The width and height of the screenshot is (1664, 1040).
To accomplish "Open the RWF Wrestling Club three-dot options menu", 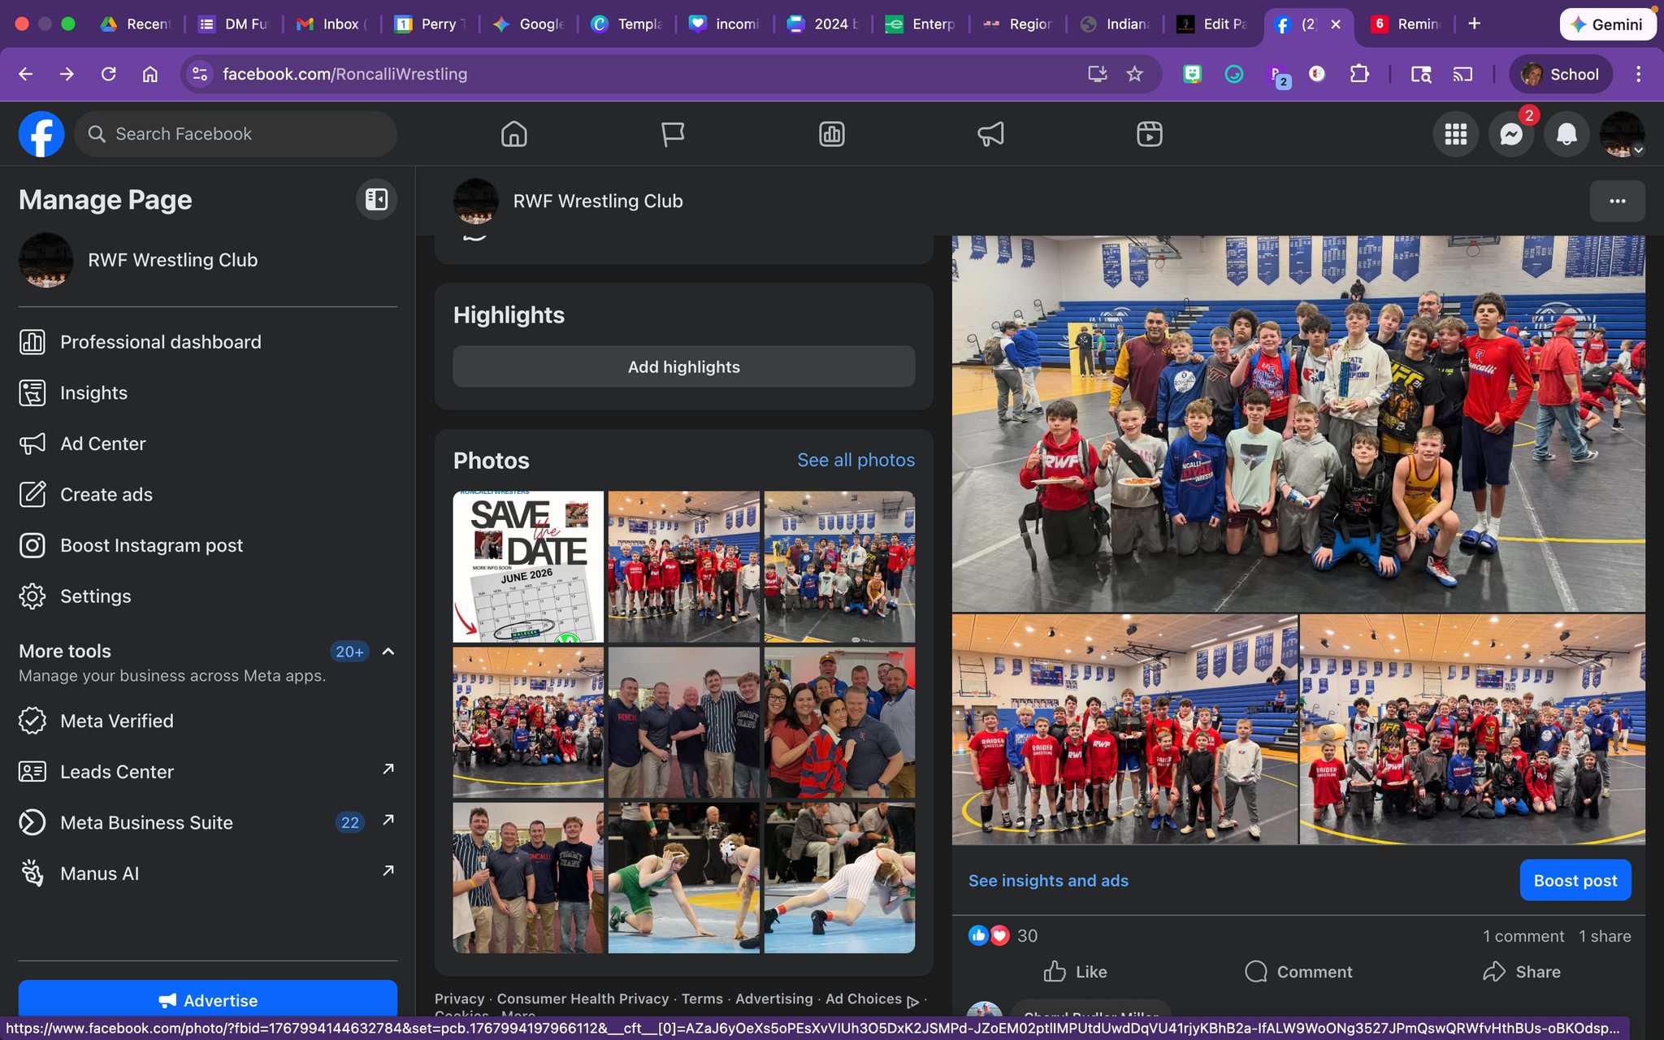I will (x=1617, y=201).
